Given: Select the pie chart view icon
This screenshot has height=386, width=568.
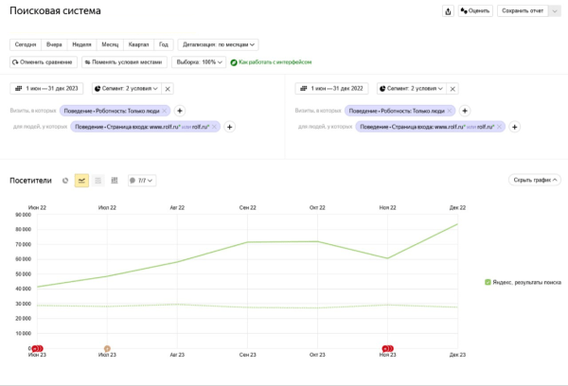Looking at the screenshot, I should tap(65, 180).
